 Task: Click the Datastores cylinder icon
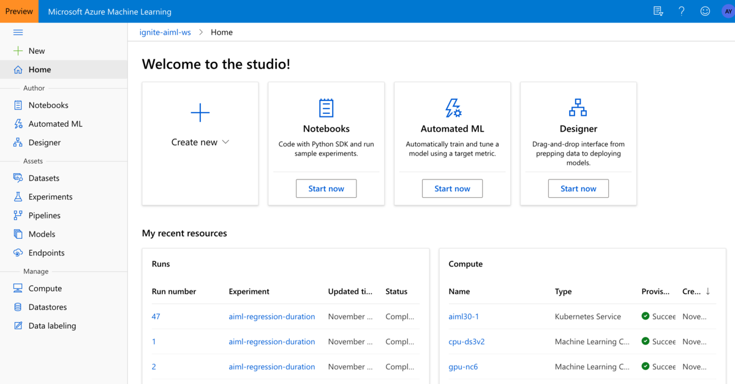[18, 307]
